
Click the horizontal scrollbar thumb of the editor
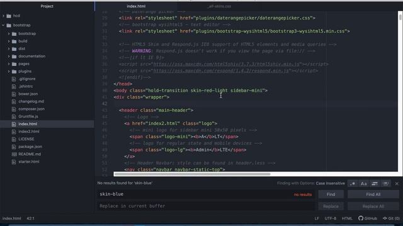click(192, 174)
